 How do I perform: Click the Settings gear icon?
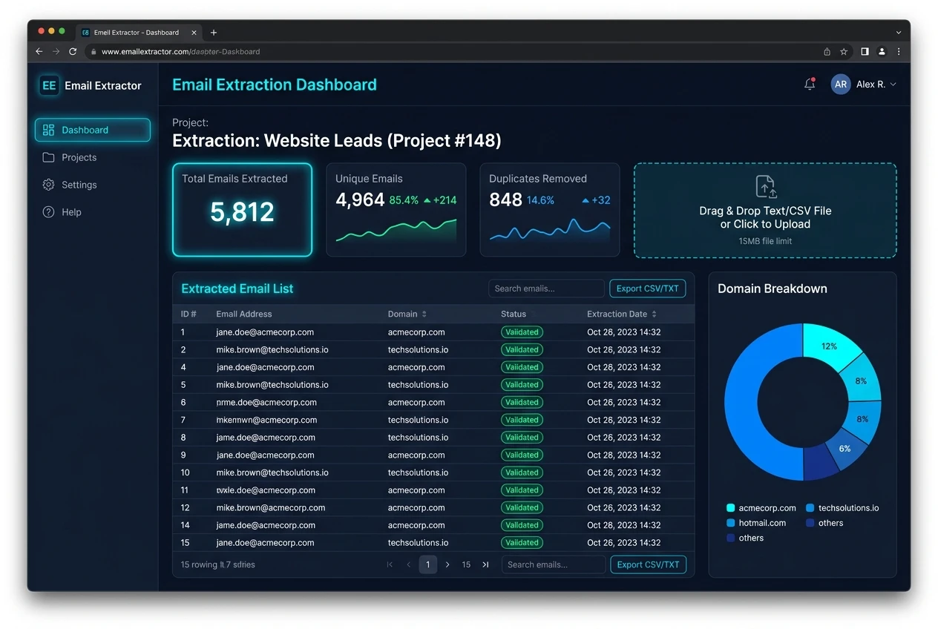tap(49, 185)
